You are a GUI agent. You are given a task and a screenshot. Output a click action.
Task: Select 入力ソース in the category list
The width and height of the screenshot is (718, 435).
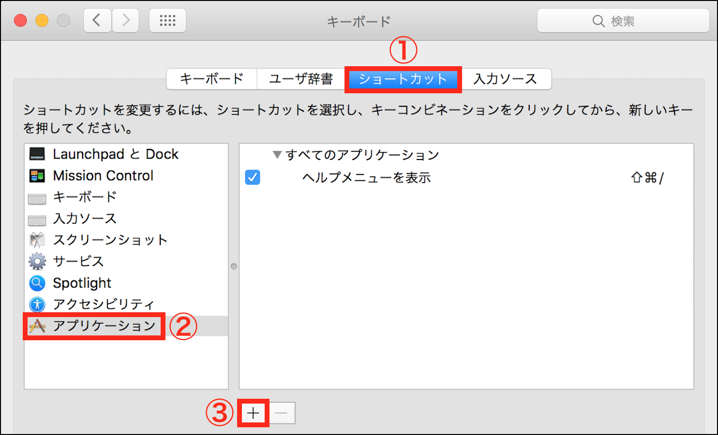click(x=126, y=218)
